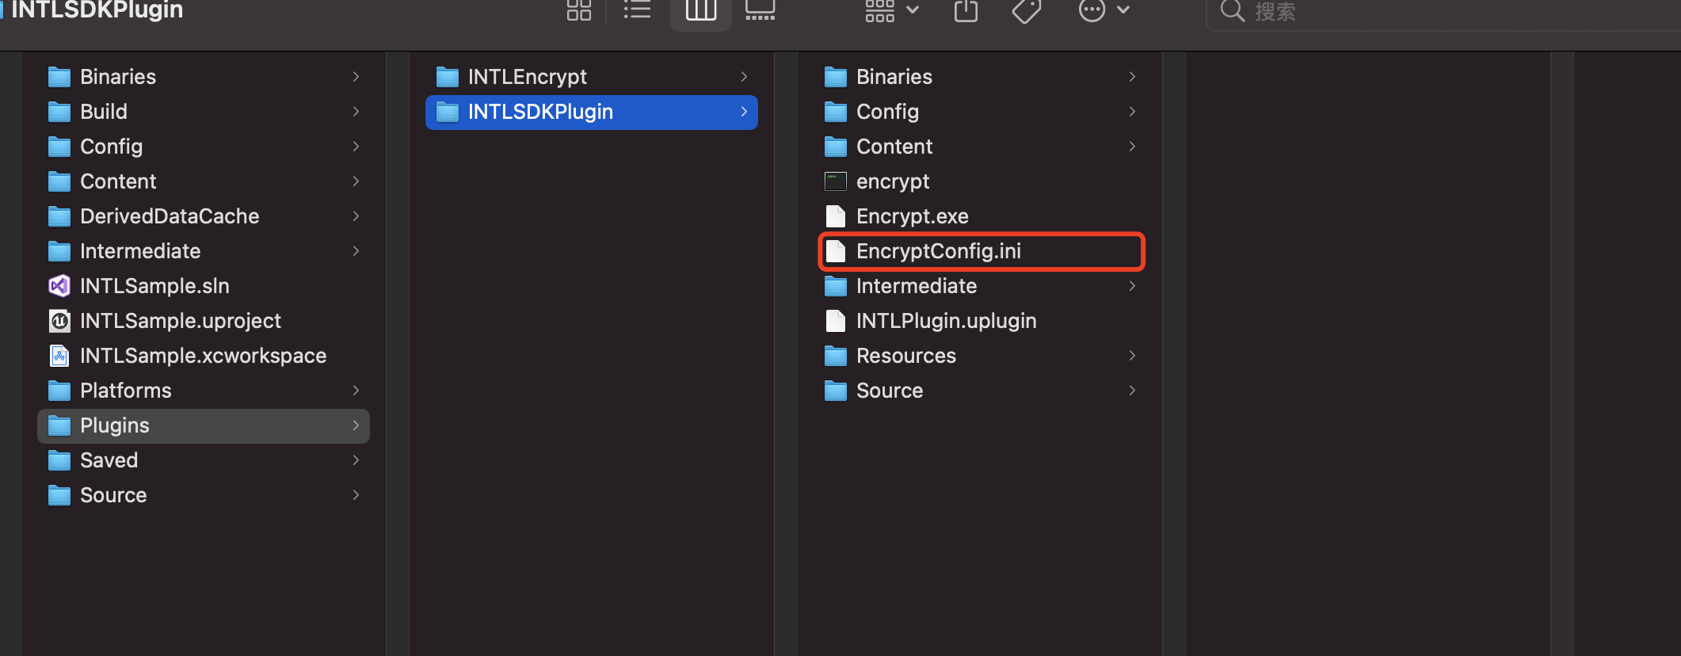The image size is (1681, 656).
Task: Select the Source folder in third column
Action: [980, 391]
